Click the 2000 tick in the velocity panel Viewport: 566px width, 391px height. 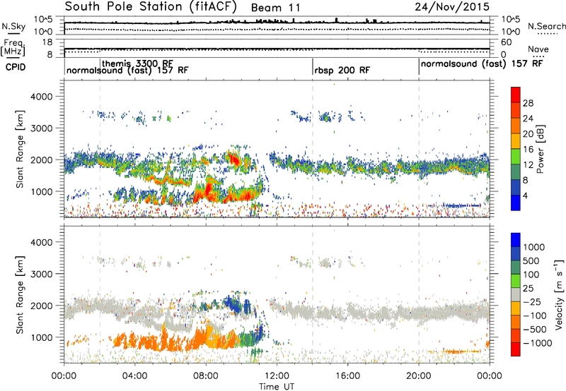pos(41,306)
